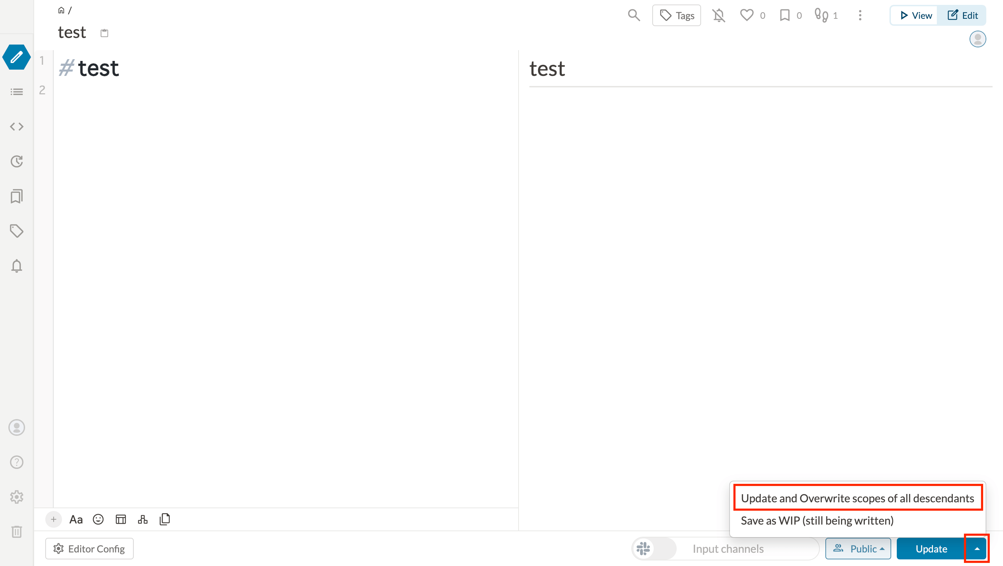Click the home breadcrumb icon
Screen dimensions: 1003x566
point(61,10)
